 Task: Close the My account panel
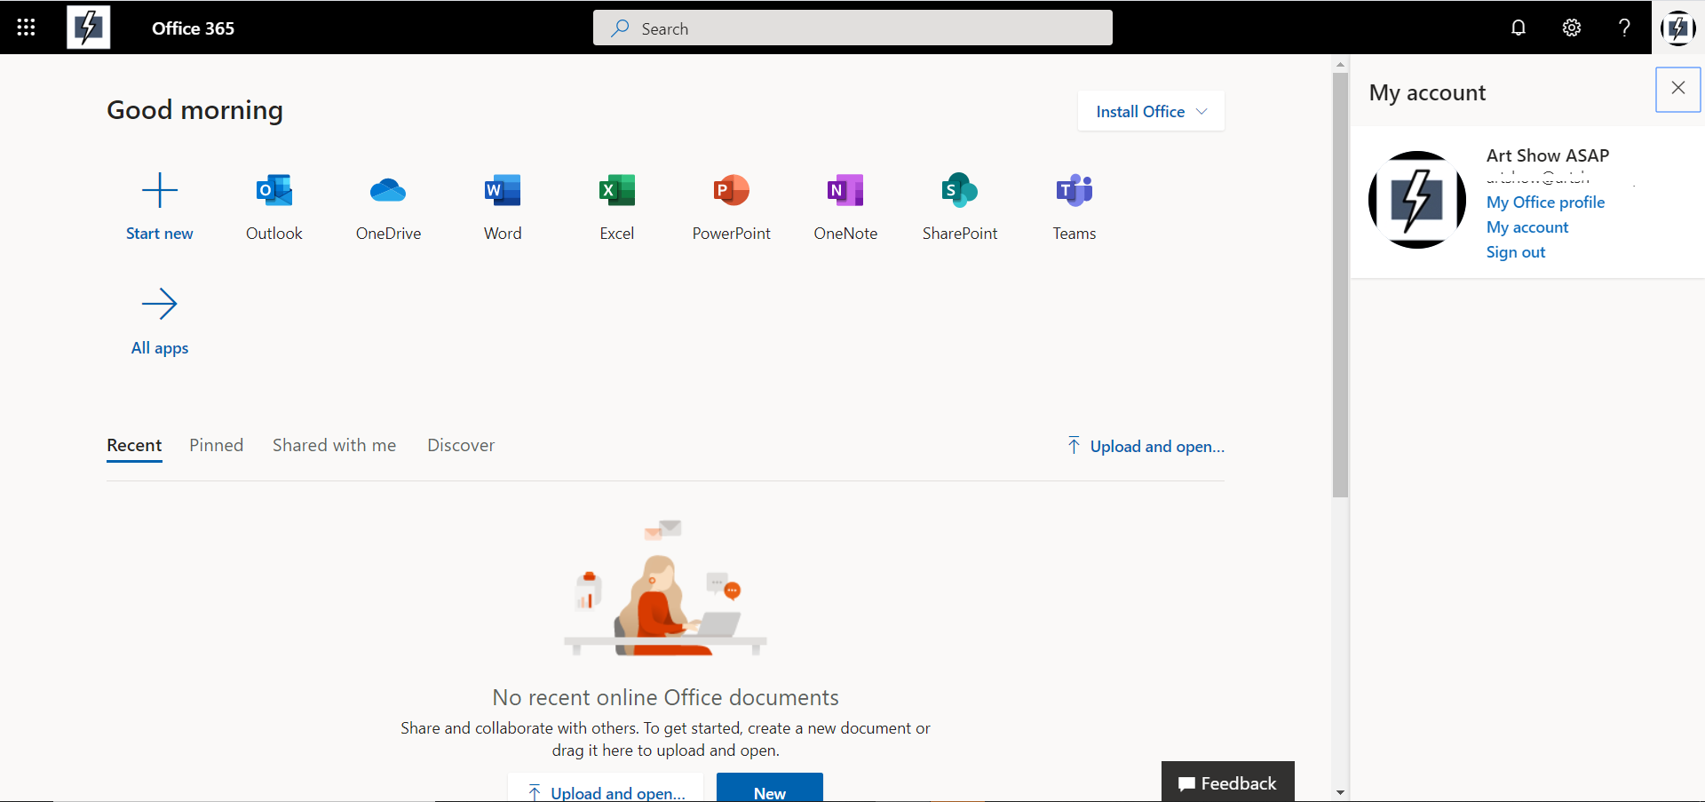(1678, 88)
